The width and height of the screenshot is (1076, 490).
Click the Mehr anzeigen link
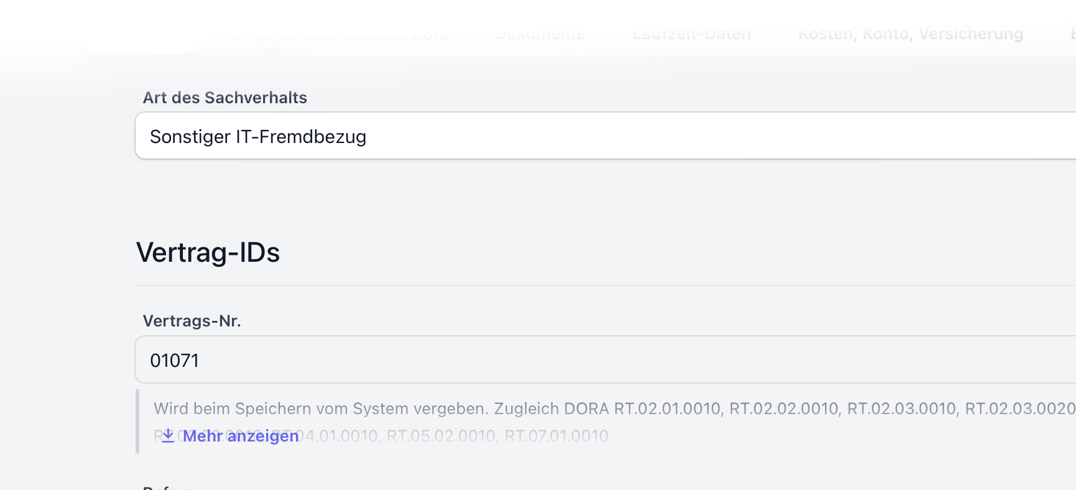point(241,436)
